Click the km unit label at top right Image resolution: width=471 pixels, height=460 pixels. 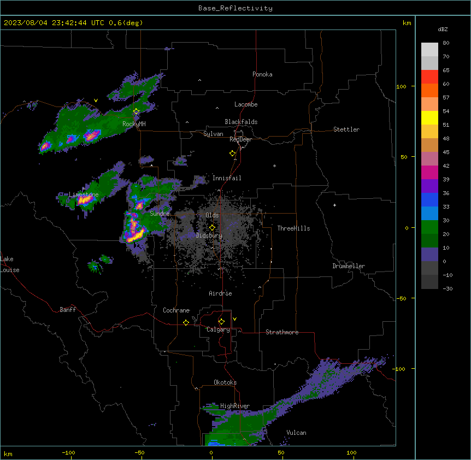click(x=407, y=23)
